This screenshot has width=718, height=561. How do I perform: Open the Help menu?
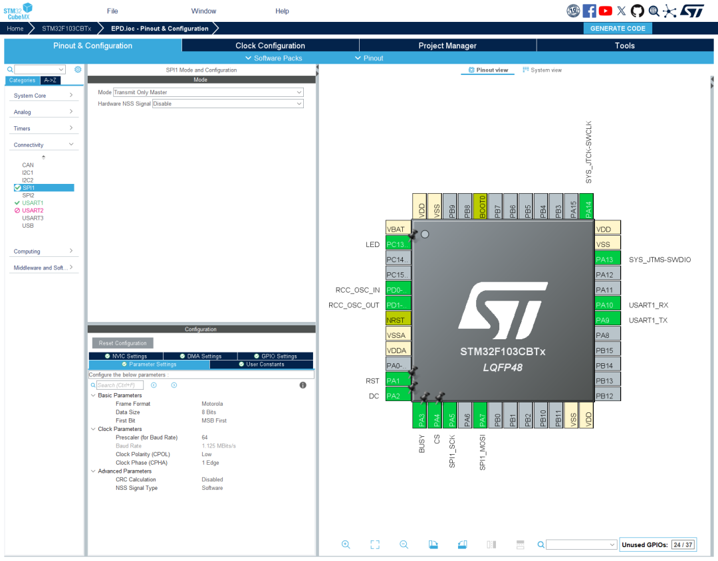tap(282, 11)
